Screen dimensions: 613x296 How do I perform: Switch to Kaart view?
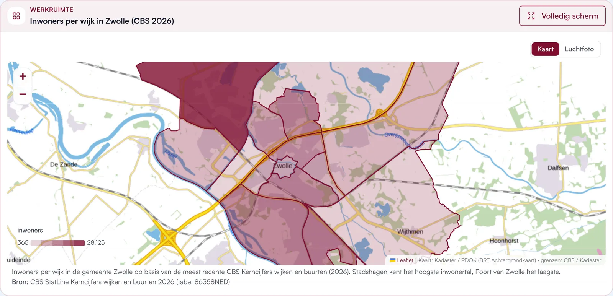pos(545,49)
